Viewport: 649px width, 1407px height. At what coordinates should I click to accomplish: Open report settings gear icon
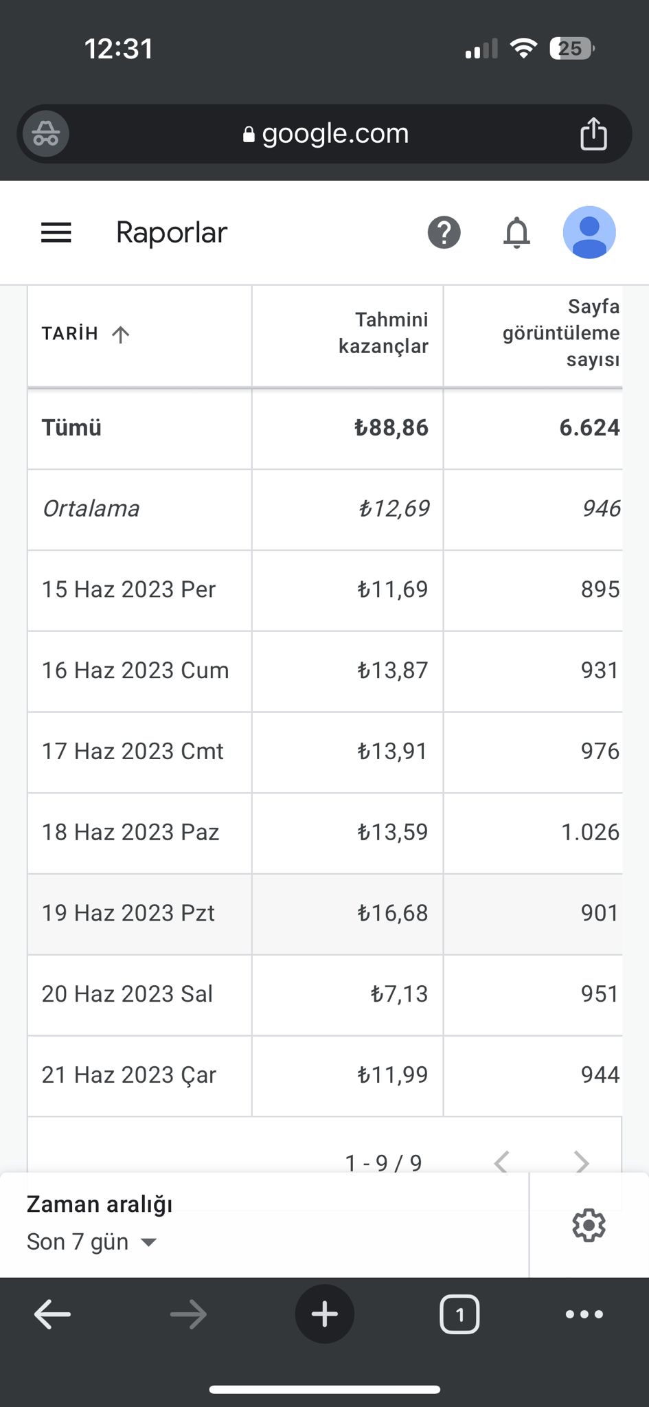click(589, 1225)
